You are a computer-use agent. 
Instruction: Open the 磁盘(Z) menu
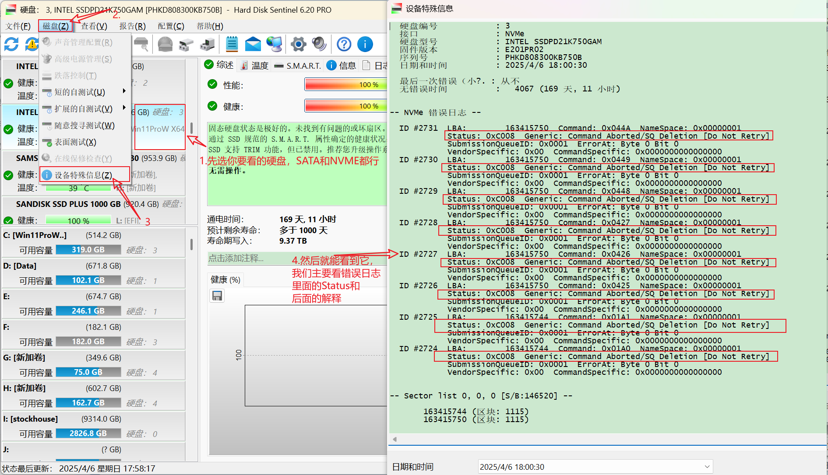pos(56,26)
